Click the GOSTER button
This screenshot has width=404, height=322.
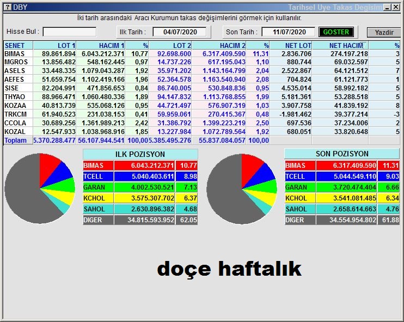[336, 32]
